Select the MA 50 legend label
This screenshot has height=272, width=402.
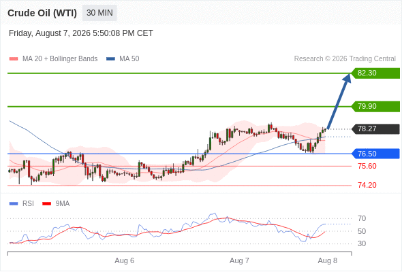point(129,59)
